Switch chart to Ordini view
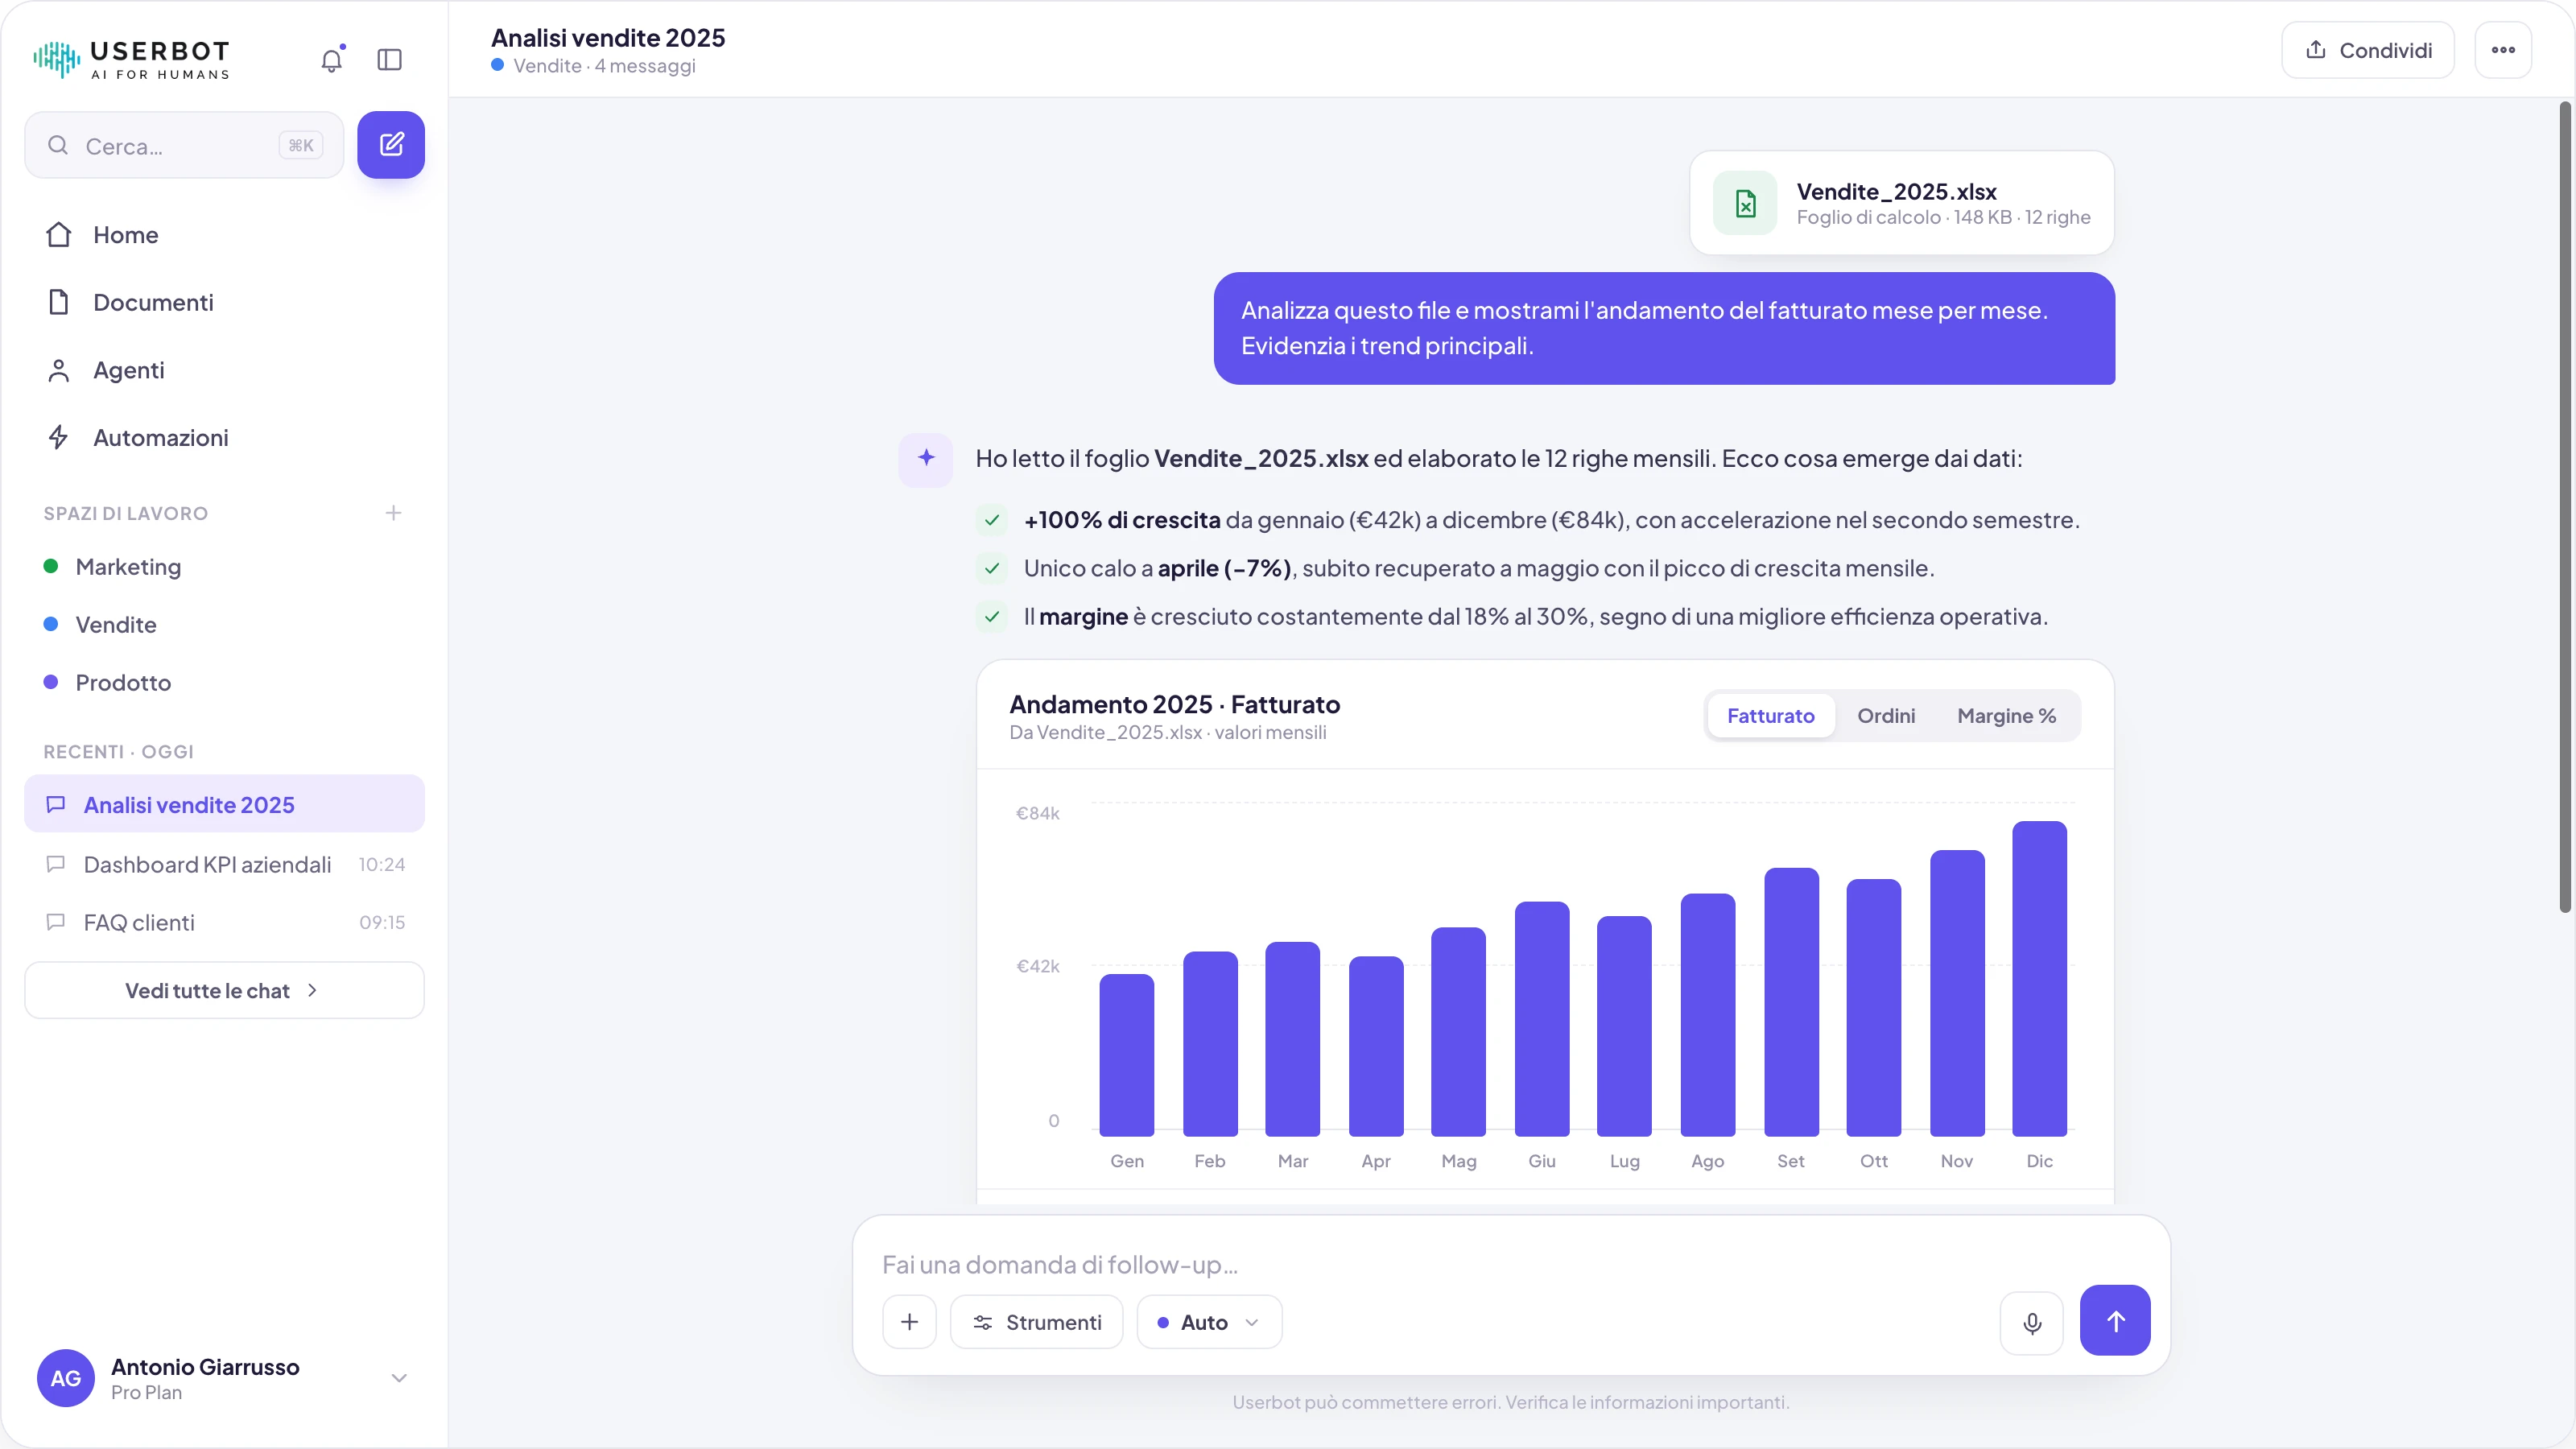2576x1449 pixels. pyautogui.click(x=1886, y=716)
